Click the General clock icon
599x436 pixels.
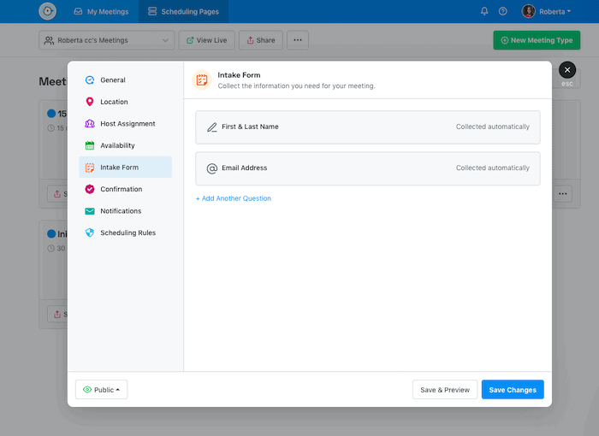pos(90,80)
